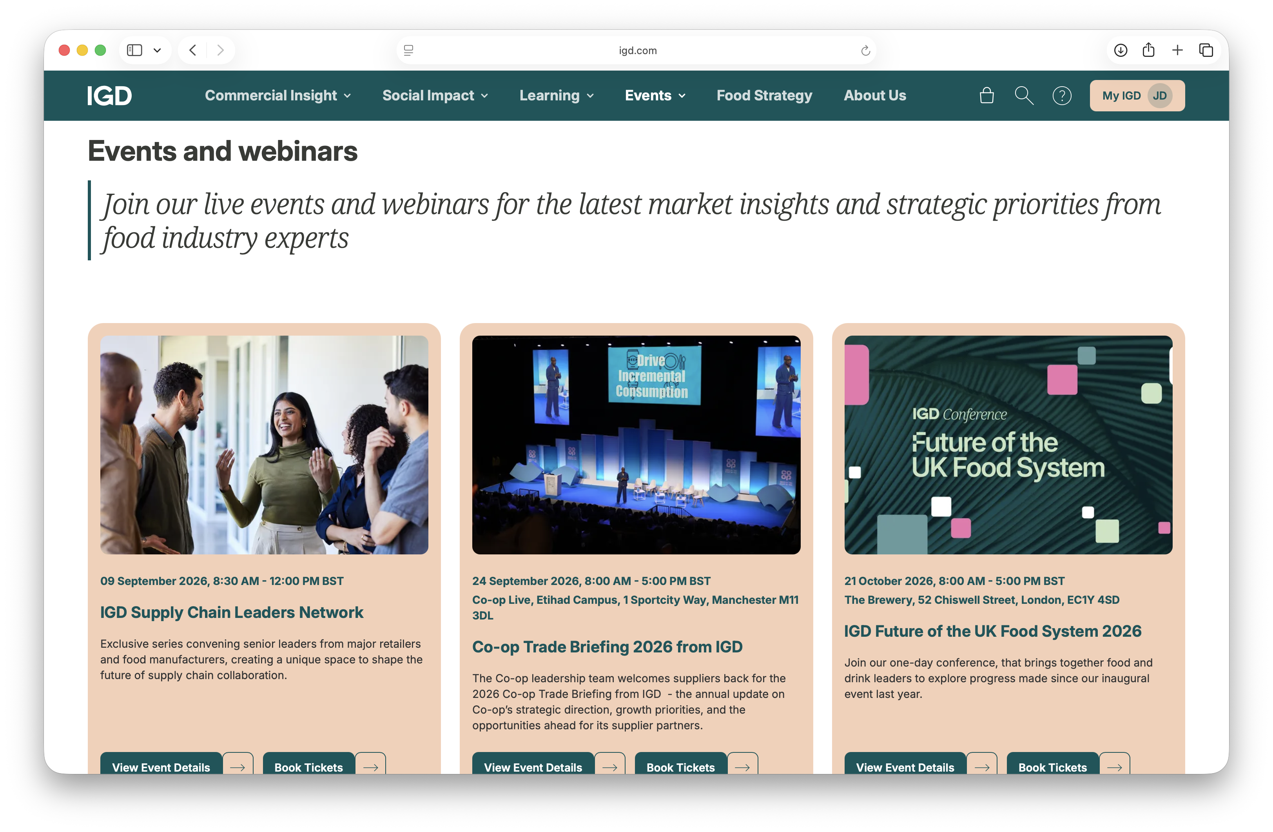Click the JD avatar badge

[x=1160, y=96]
